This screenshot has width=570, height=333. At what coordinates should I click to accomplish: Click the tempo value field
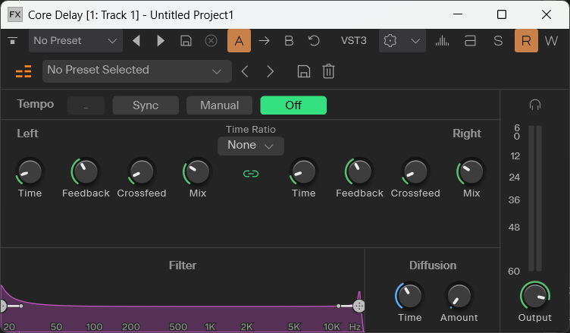(x=86, y=105)
